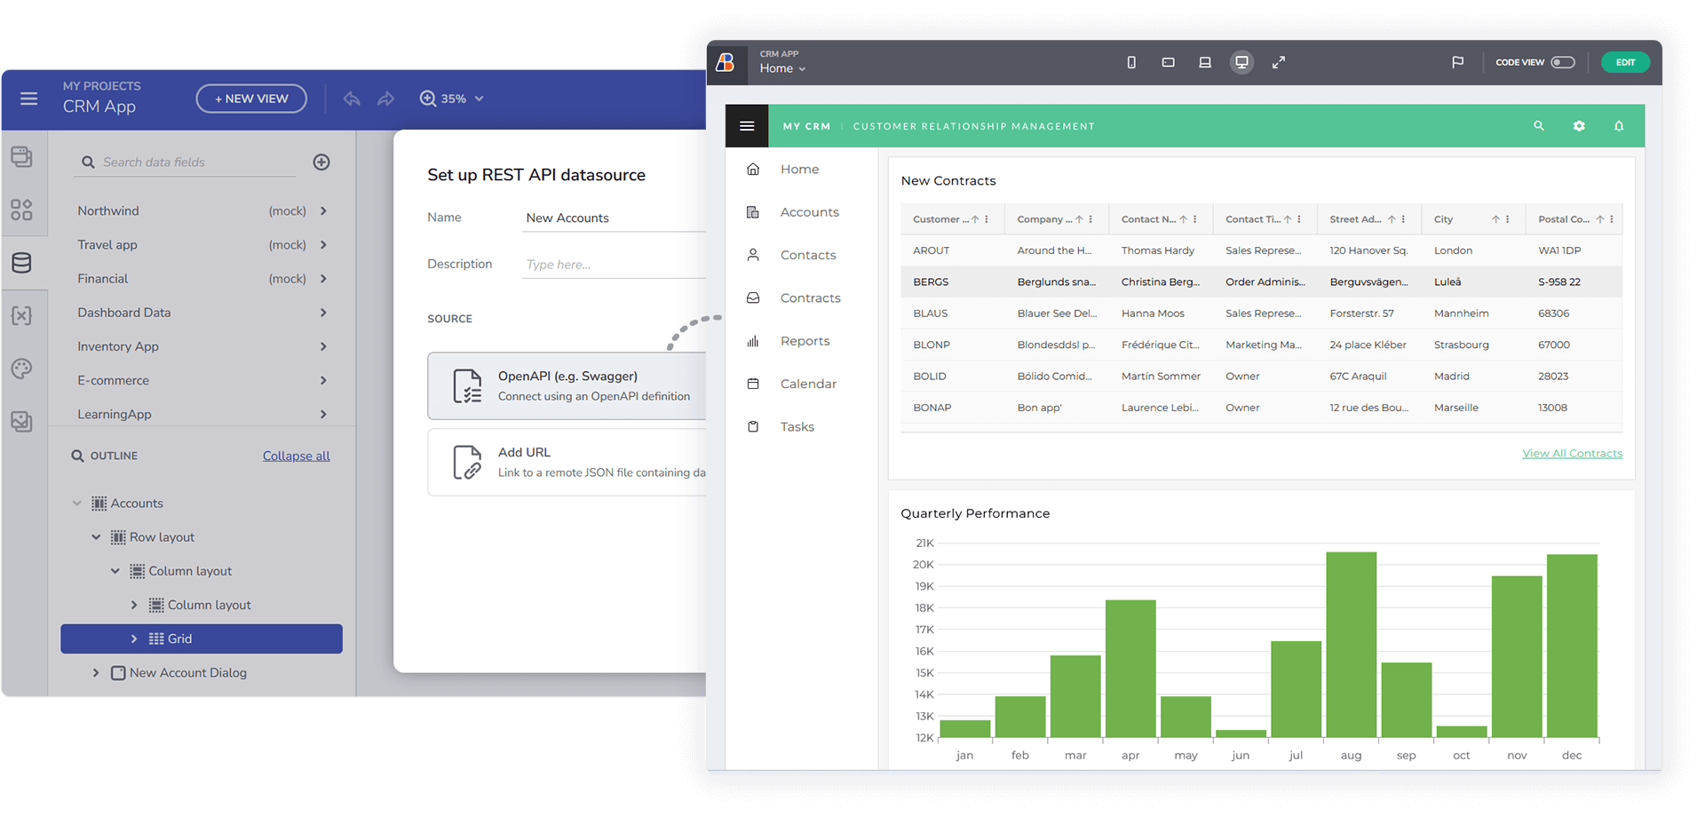Click the expand fullscreen preview icon

click(x=1279, y=62)
